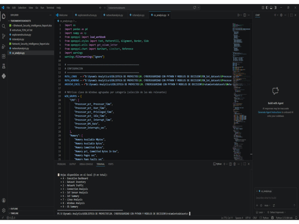Open the Source Control view
Image resolution: width=299 pixels, height=224 pixels.
pyautogui.click(x=4, y=36)
